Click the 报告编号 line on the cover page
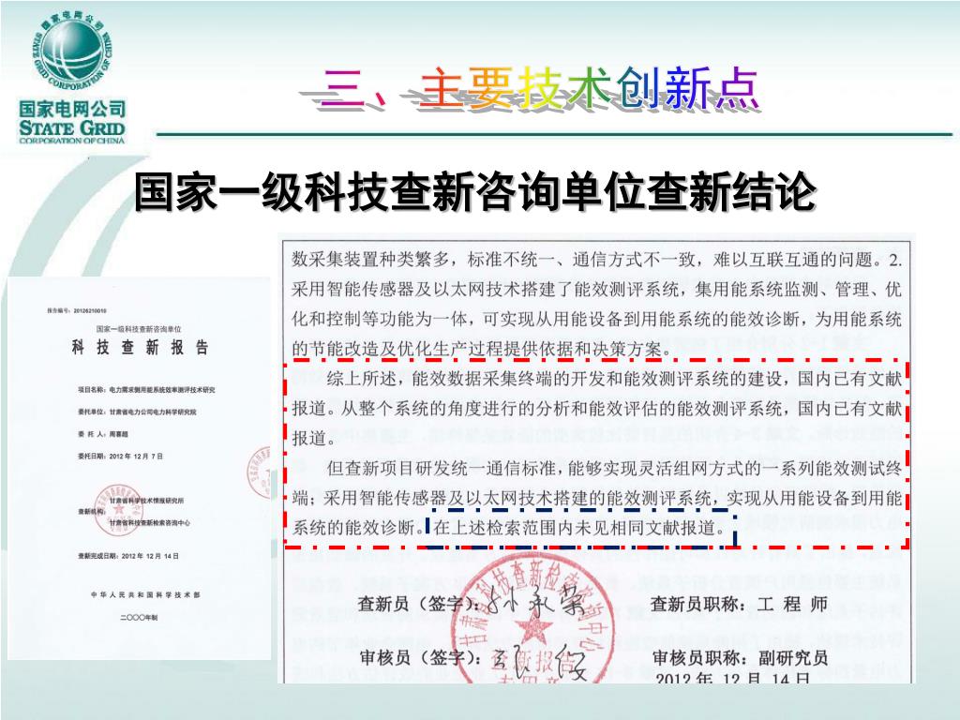Image resolution: width=960 pixels, height=720 pixels. [77, 311]
